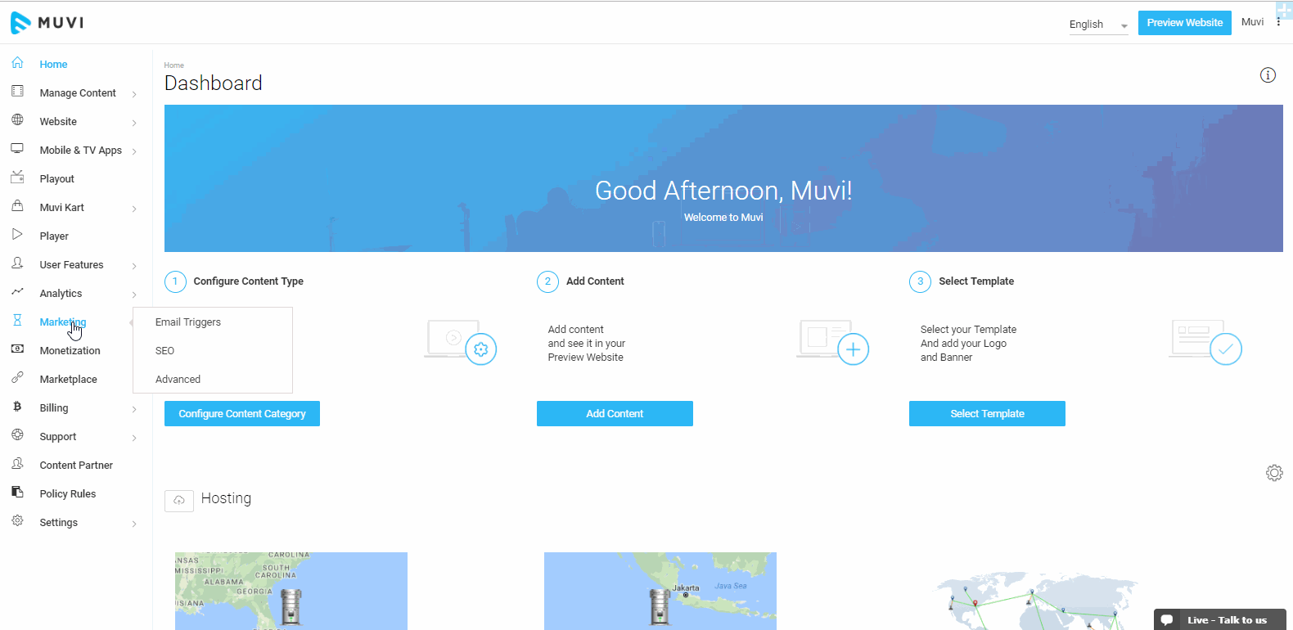
Task: Select Advanced in the Marketing submenu
Action: coord(178,380)
